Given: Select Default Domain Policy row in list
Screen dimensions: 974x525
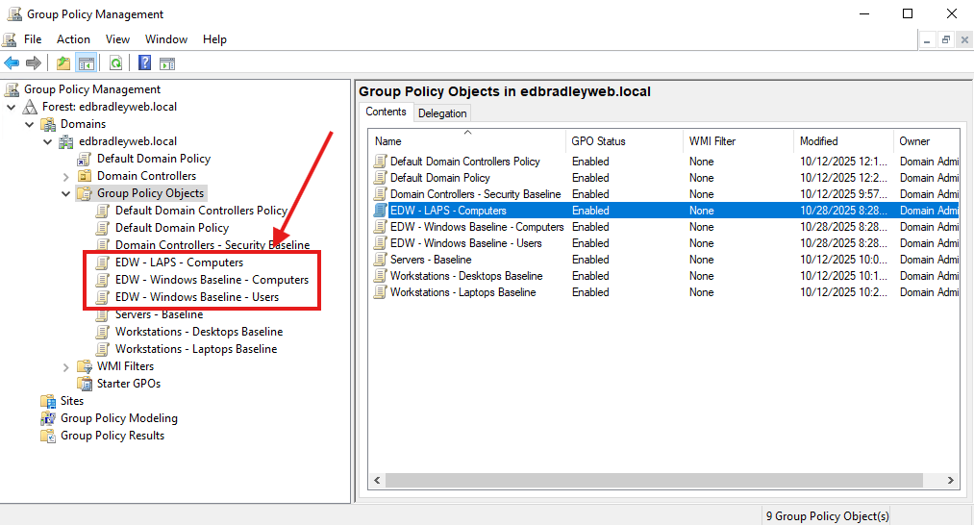Looking at the screenshot, I should pos(664,178).
